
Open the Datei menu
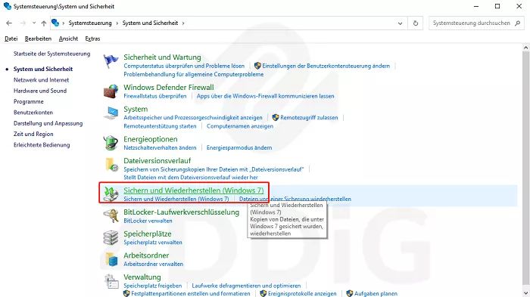(11, 39)
